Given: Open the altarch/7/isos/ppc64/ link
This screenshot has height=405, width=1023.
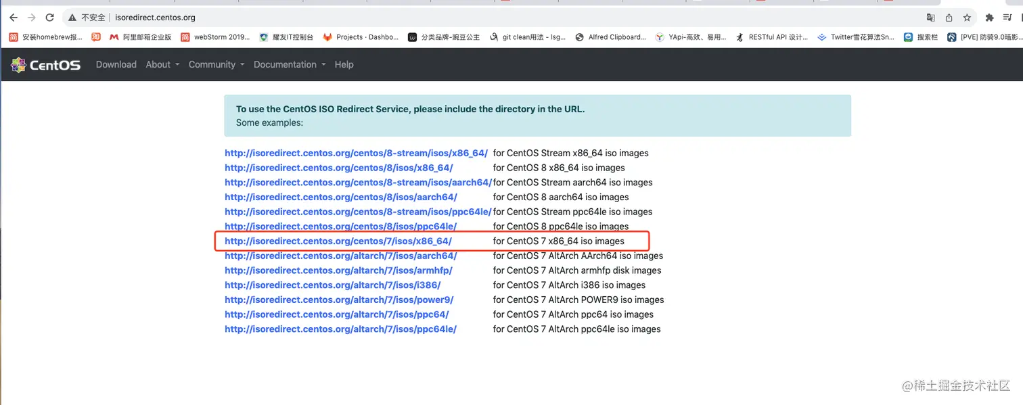Looking at the screenshot, I should tap(337, 314).
